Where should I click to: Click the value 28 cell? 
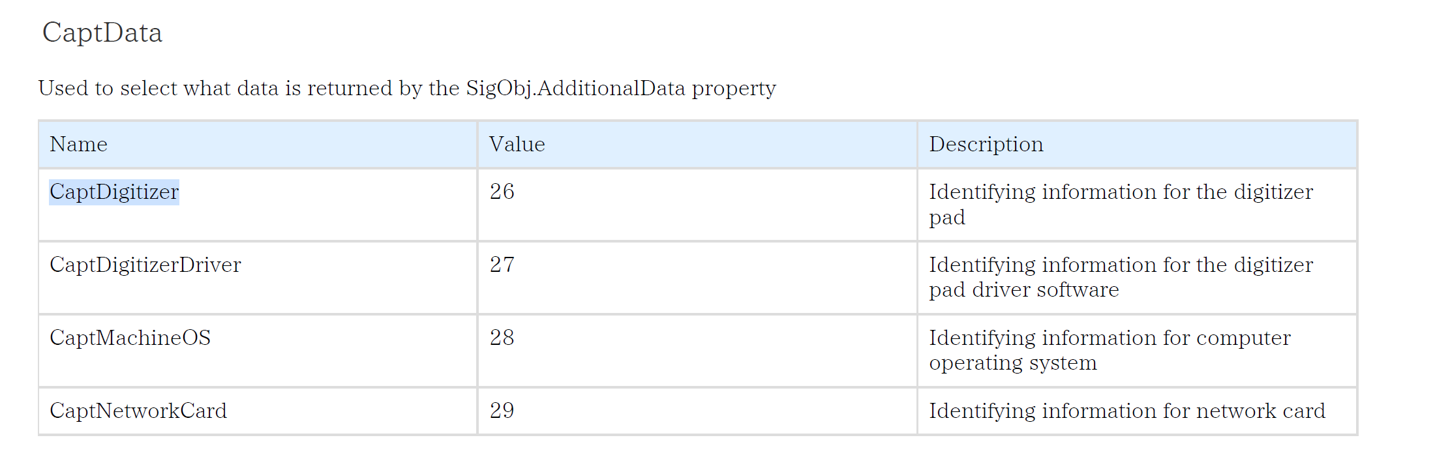click(x=502, y=338)
